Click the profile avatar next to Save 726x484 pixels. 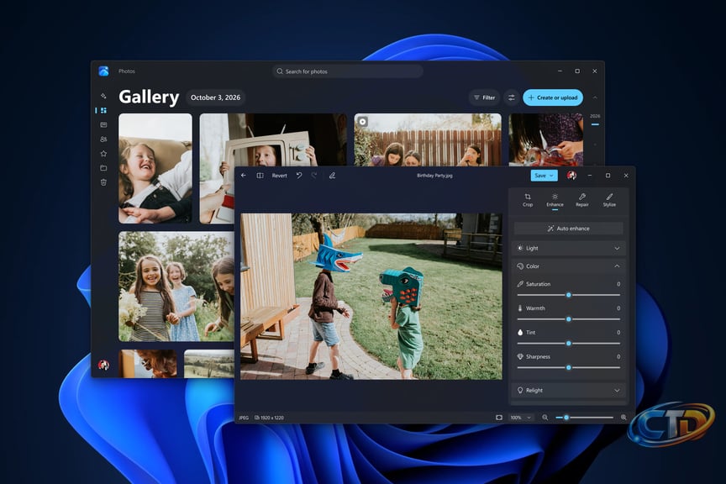coord(572,176)
